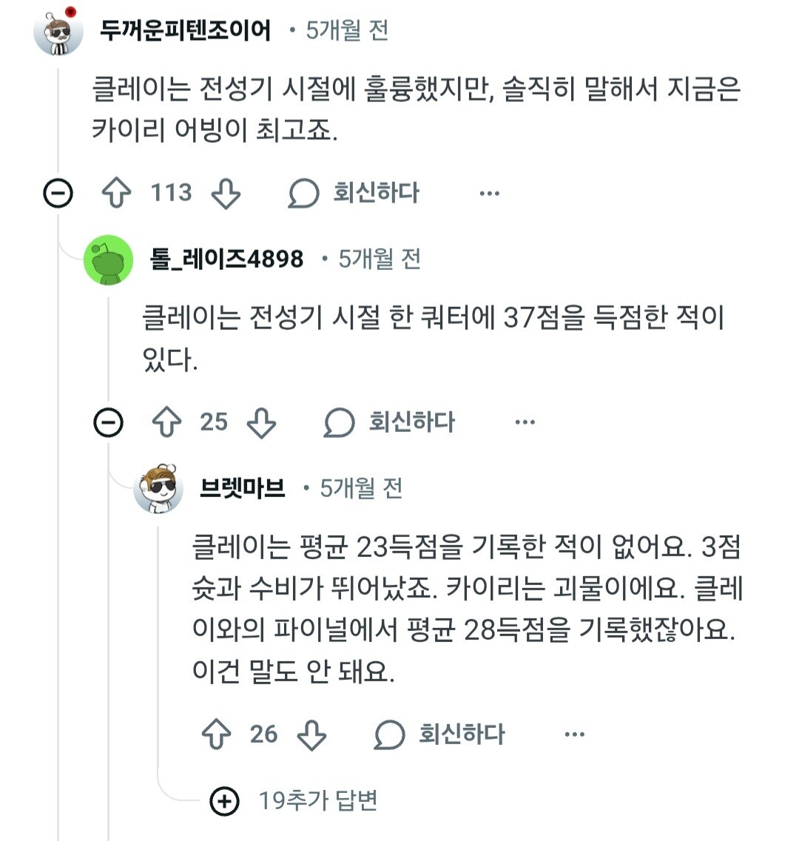799x841 pixels.
Task: Reply to the 26-vote comment
Action: 439,734
